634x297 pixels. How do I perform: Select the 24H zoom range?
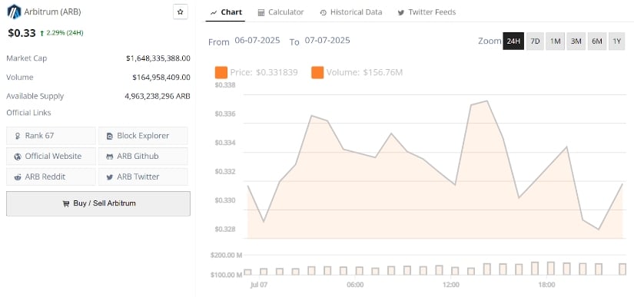pos(513,41)
